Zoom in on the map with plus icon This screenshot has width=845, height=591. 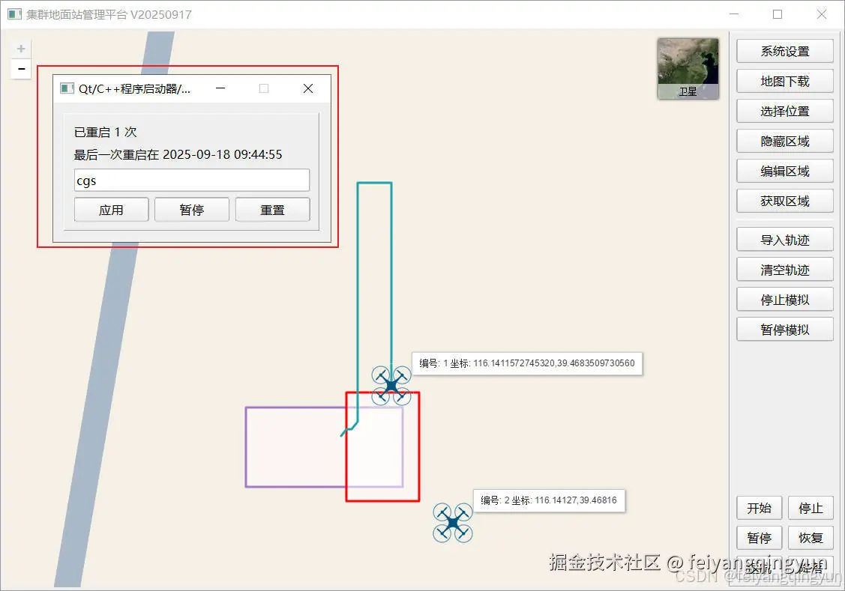click(20, 47)
